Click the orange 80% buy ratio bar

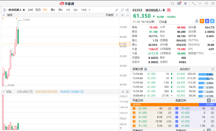click(x=165, y=104)
